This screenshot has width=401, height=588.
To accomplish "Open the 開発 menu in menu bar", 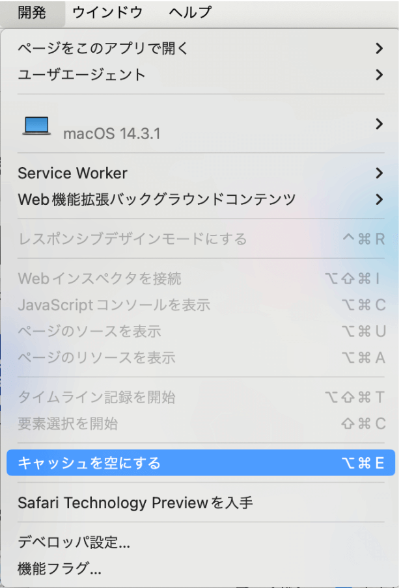I will click(x=32, y=12).
